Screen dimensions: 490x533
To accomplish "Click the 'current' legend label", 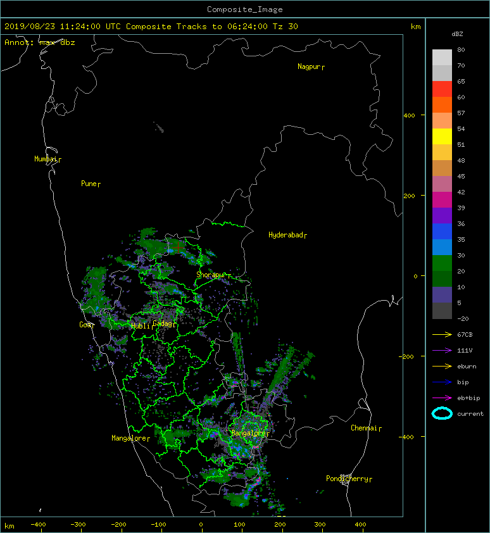I will [470, 414].
